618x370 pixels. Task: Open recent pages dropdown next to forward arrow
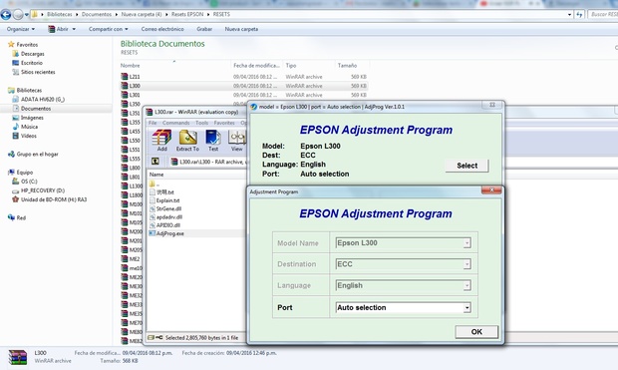pos(26,15)
